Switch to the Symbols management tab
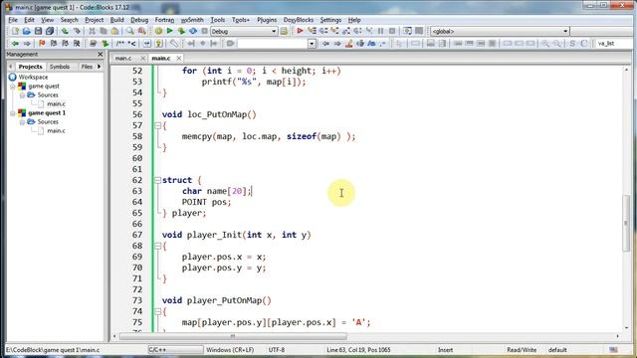 click(x=60, y=67)
